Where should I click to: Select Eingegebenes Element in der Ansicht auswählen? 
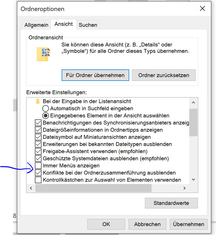coord(46,116)
